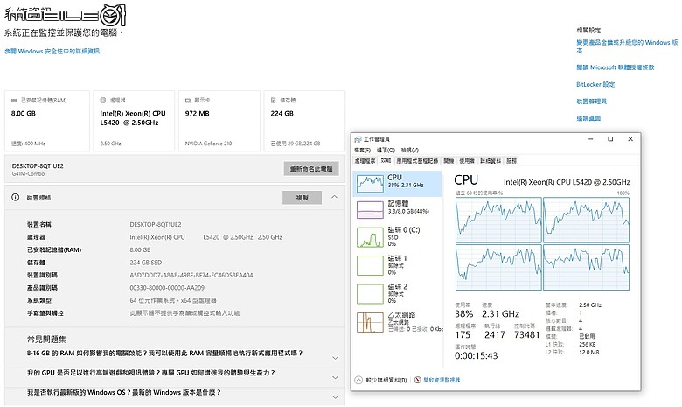Select the Performance tab in Task Manager
This screenshot has width=682, height=407.
pos(386,161)
